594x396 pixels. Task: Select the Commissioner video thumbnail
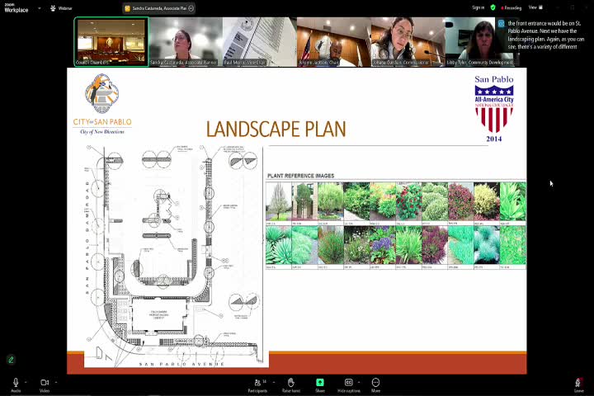408,42
